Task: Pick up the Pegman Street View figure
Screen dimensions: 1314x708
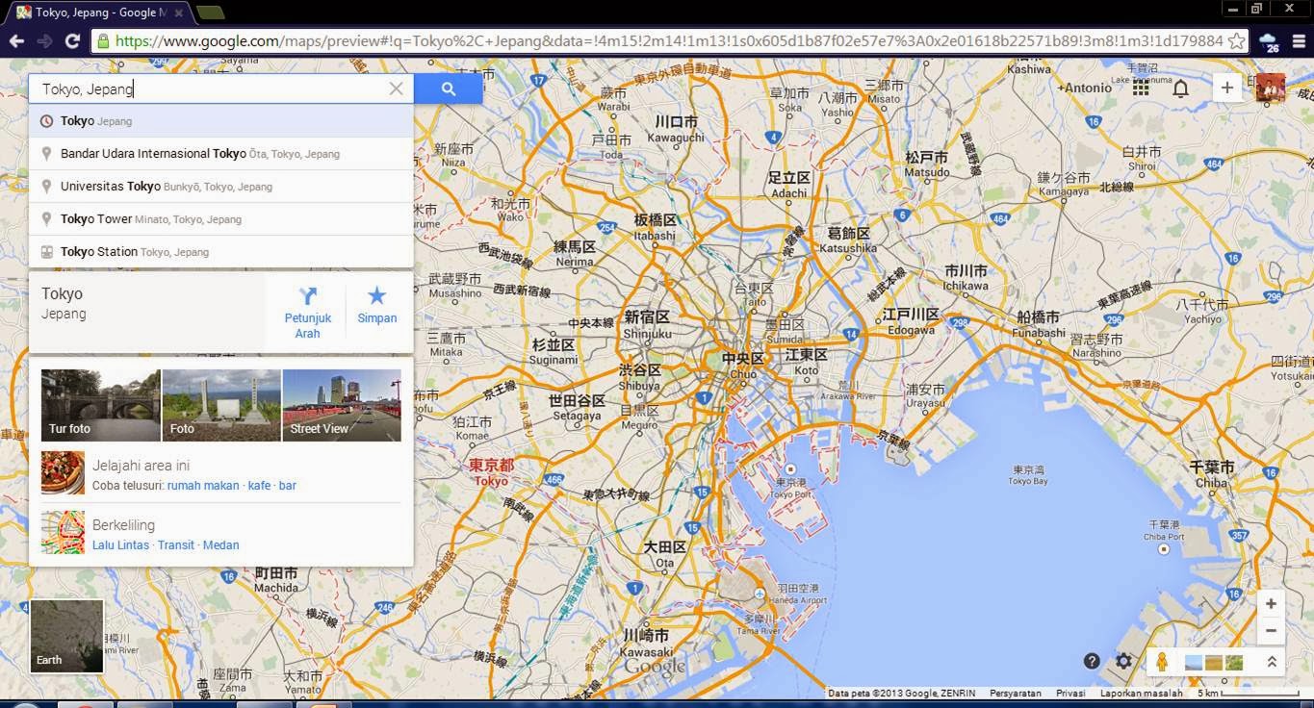Action: pyautogui.click(x=1162, y=662)
